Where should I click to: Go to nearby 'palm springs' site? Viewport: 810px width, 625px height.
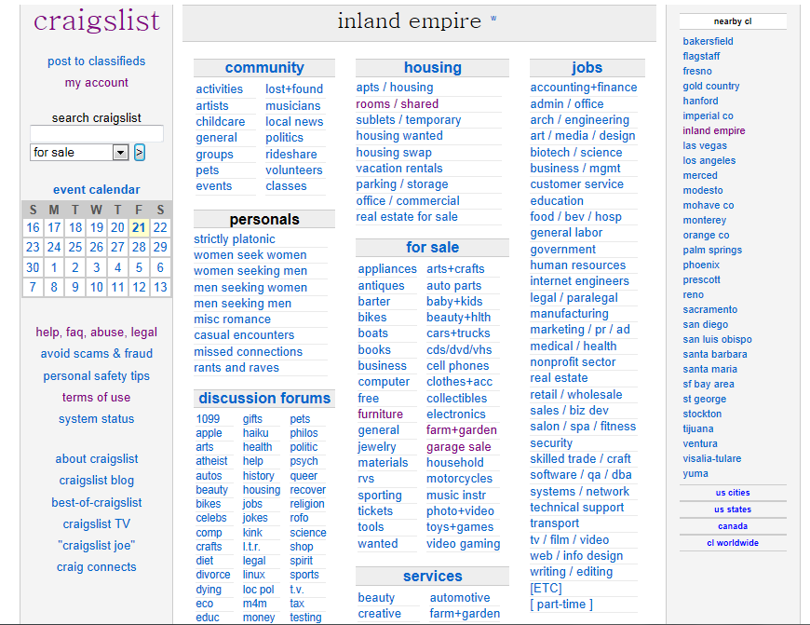pyautogui.click(x=712, y=251)
